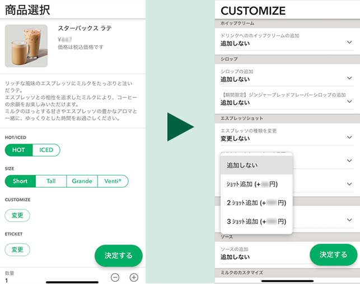
Task: Tap 決定する on the CUSTOMIZE screen
Action: (x=333, y=254)
